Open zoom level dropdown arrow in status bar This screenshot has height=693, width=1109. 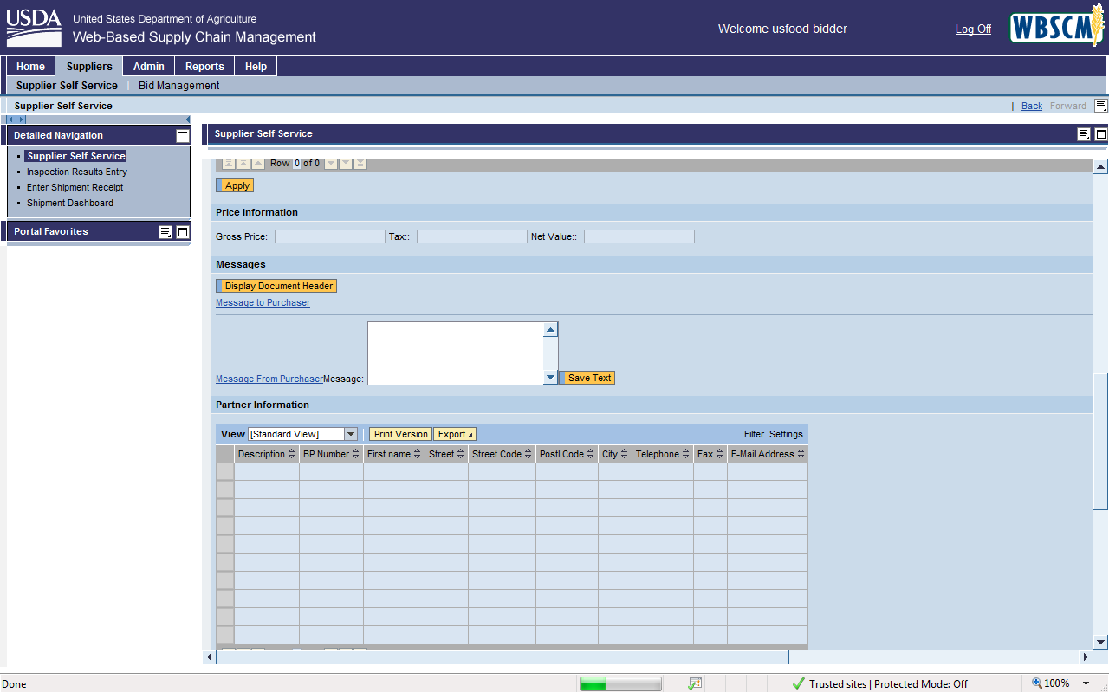pyautogui.click(x=1086, y=683)
